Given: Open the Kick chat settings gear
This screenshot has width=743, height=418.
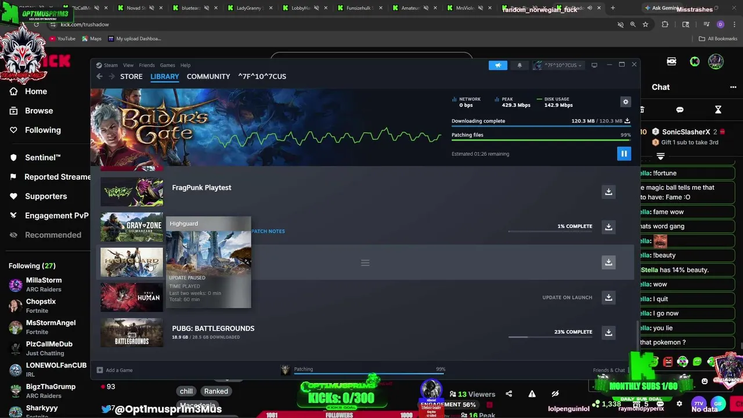Looking at the screenshot, I should pos(679,403).
